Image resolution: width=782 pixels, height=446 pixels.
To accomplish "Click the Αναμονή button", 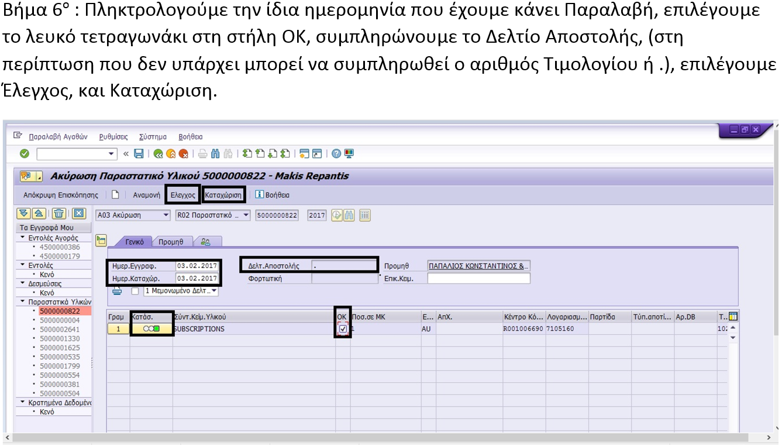I will point(146,195).
